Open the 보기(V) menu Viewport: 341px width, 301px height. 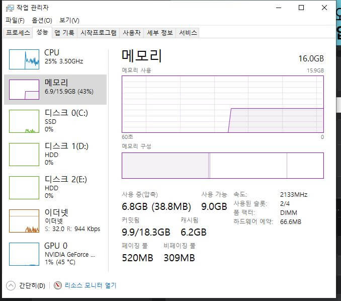pyautogui.click(x=69, y=21)
